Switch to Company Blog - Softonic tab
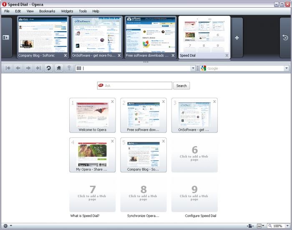 pos(43,37)
